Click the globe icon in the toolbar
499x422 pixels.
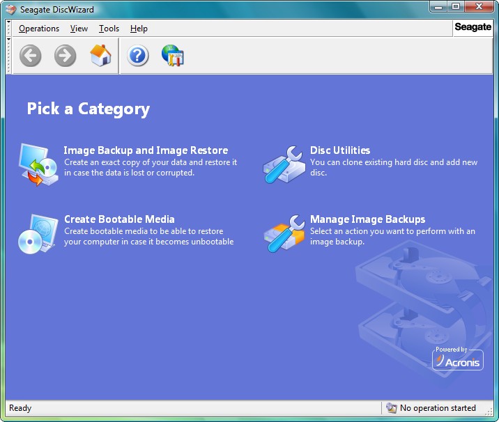click(172, 56)
